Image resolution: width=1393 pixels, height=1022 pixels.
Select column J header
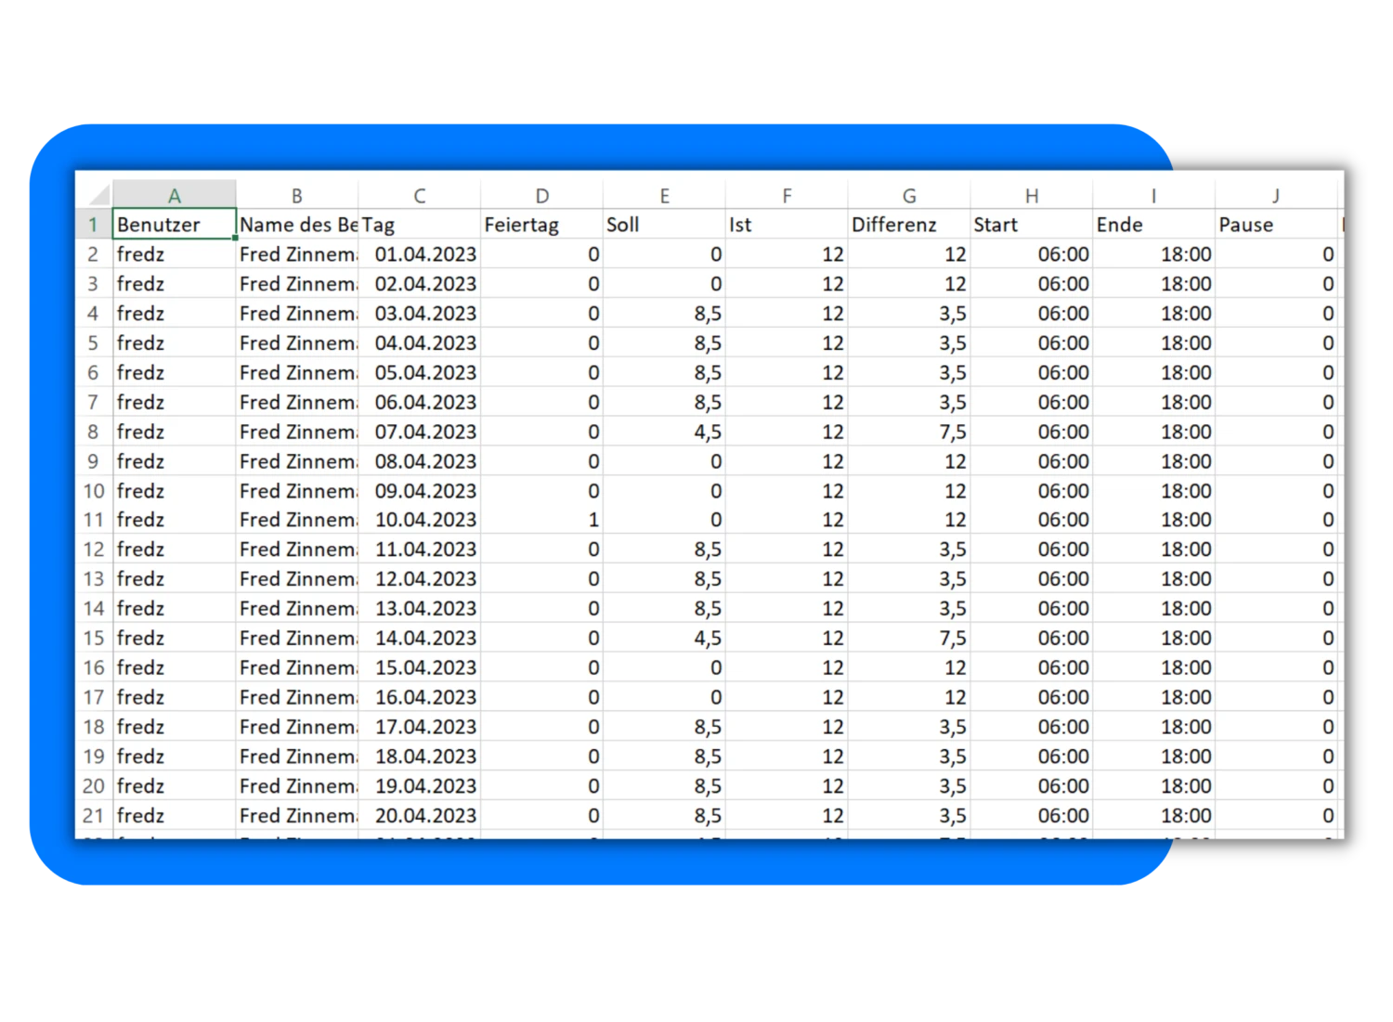tap(1276, 195)
